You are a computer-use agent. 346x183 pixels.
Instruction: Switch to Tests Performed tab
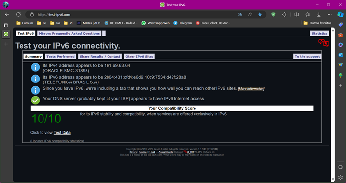pos(61,57)
